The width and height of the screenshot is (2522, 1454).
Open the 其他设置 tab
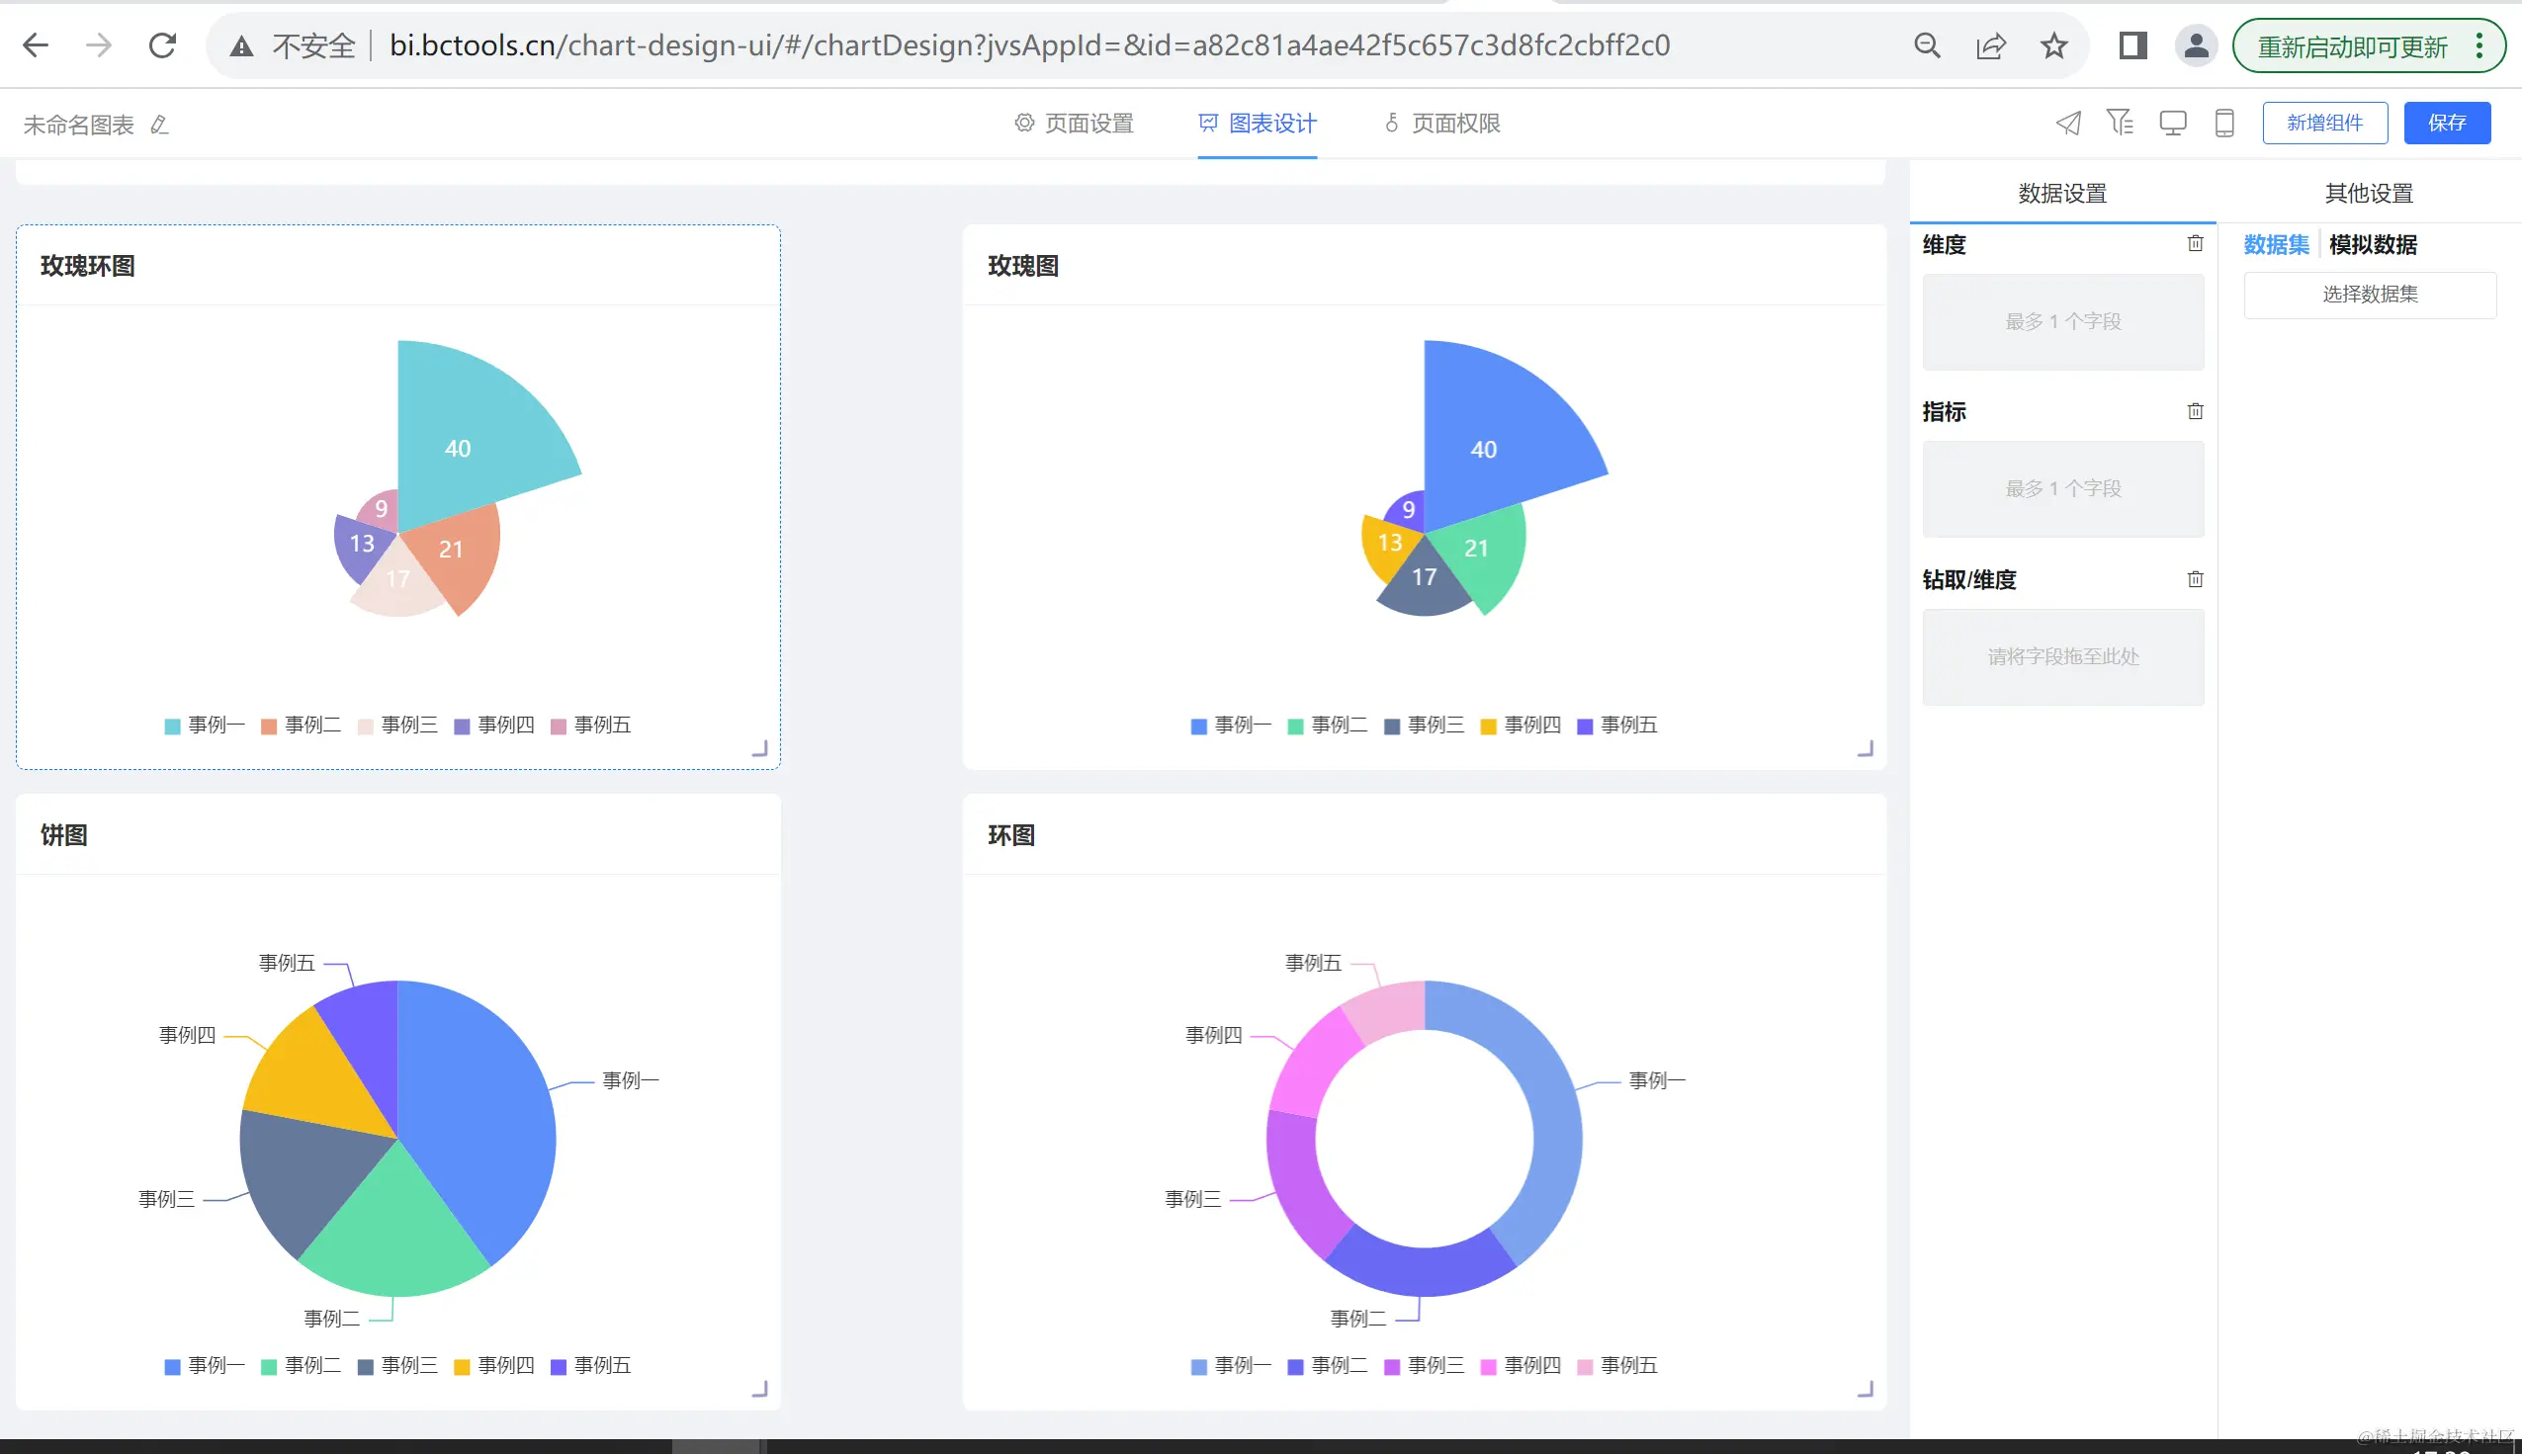tap(2368, 193)
